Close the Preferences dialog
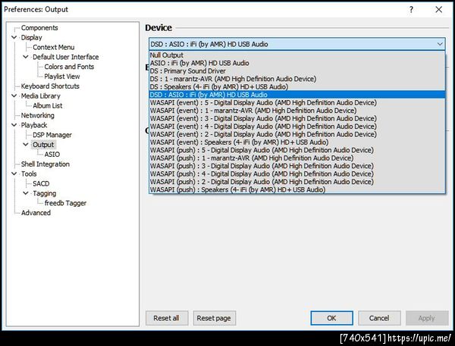The image size is (455, 346). [439, 10]
